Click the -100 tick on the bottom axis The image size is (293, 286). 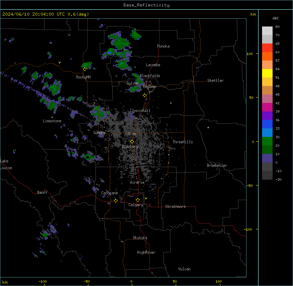click(42, 281)
